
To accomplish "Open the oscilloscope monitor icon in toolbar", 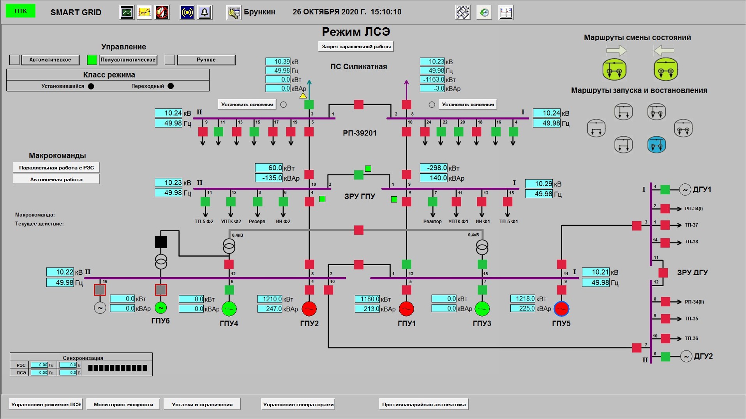I will [x=127, y=12].
